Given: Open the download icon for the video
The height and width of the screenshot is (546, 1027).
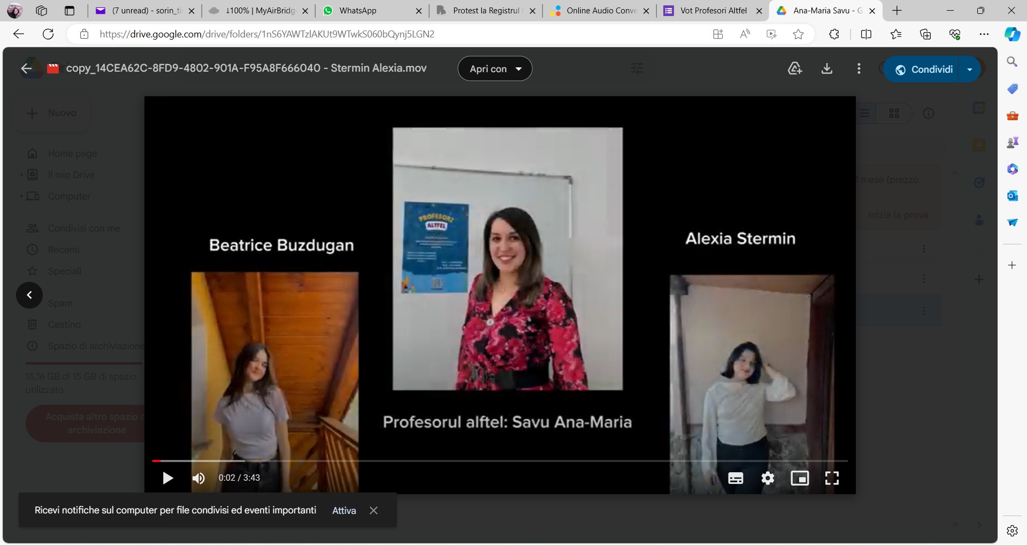Looking at the screenshot, I should [x=827, y=68].
